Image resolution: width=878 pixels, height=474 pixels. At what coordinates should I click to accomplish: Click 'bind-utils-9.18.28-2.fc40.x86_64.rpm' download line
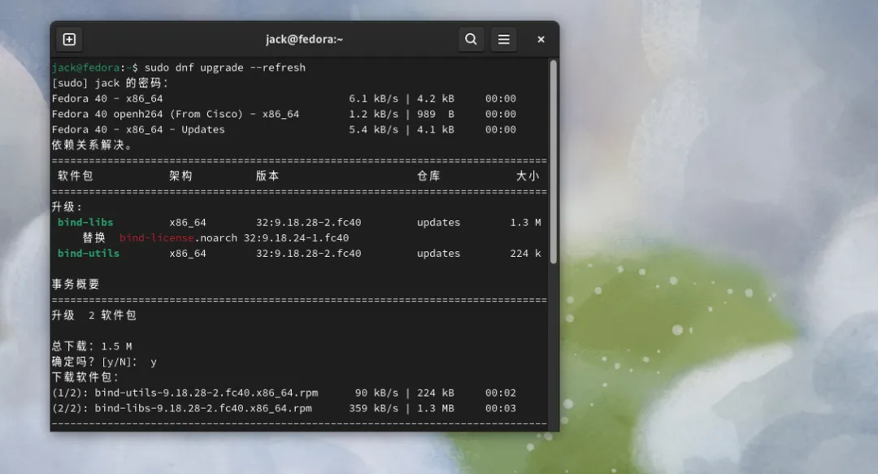click(x=284, y=393)
